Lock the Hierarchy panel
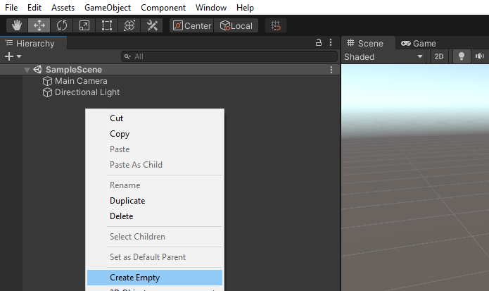 [x=319, y=42]
